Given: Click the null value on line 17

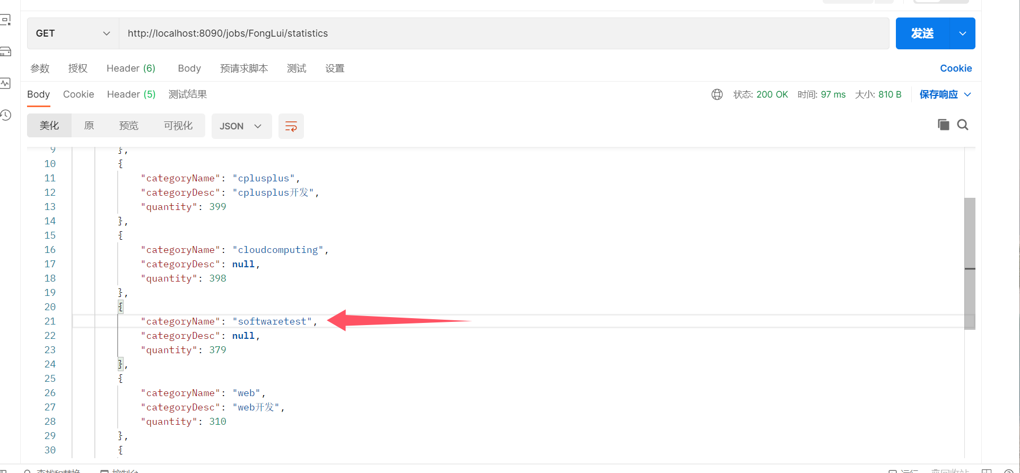Looking at the screenshot, I should tap(243, 264).
